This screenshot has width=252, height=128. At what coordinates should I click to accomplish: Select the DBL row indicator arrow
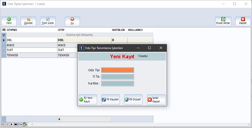(4, 40)
